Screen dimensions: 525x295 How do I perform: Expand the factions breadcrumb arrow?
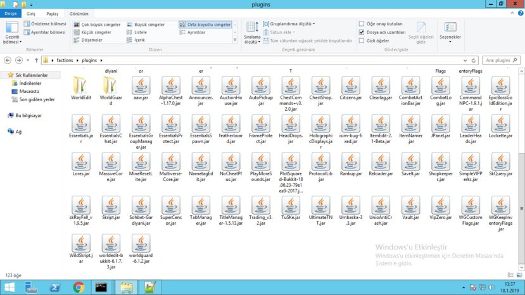click(x=77, y=60)
